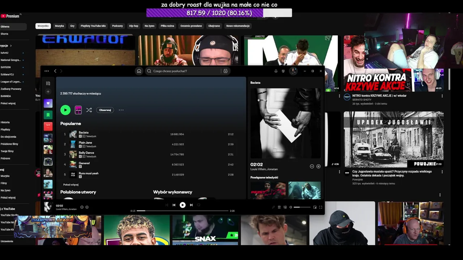Select the Wszystko chip on YouTube
This screenshot has height=260, width=463.
[43, 26]
